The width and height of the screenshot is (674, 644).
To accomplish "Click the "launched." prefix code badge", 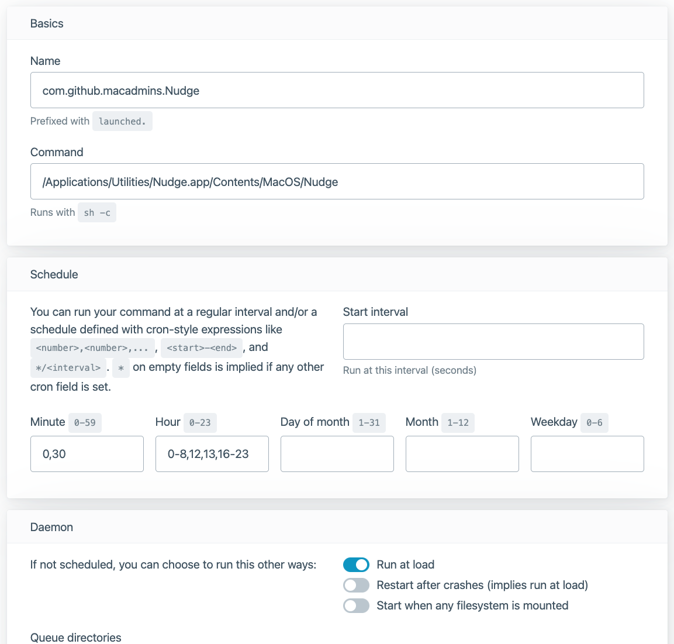I will [x=122, y=121].
